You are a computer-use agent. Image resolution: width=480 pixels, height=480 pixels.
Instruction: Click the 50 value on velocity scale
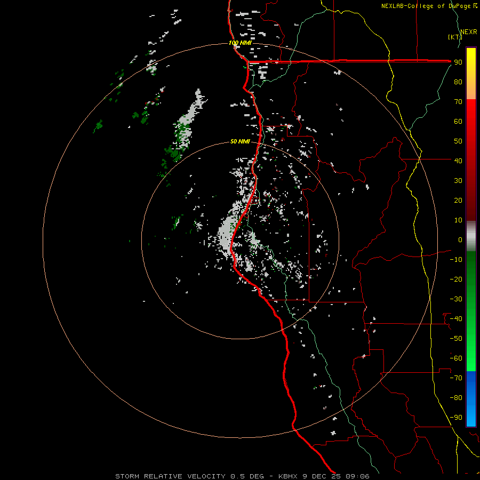(458, 141)
